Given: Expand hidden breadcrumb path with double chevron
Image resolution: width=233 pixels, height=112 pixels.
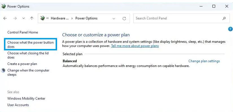Looking at the screenshot, I should pos(47,18).
